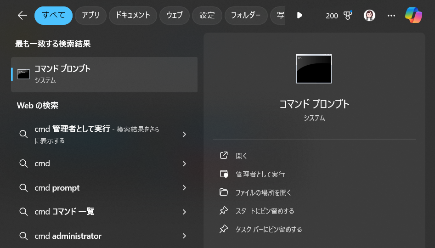This screenshot has height=248, width=435.
Task: Click the pin icon for タスク バーにピン留めする
Action: [x=224, y=229]
